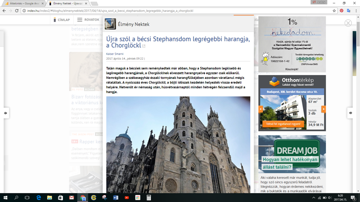This screenshot has height=202, width=360.
Task: Click the Chrome taskbar icon
Action: [x=83, y=198]
